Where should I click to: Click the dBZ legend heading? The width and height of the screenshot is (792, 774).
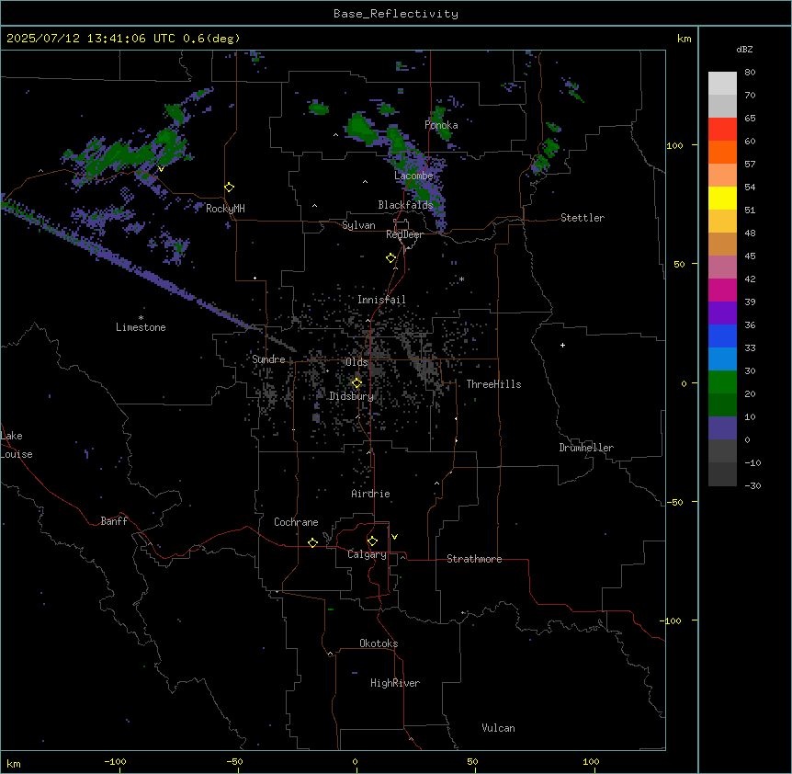[x=744, y=49]
